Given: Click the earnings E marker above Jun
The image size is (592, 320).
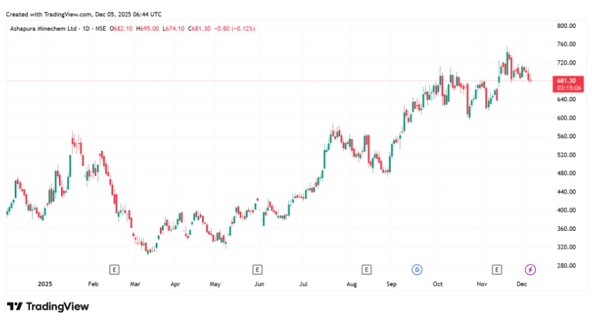Looking at the screenshot, I should [257, 269].
